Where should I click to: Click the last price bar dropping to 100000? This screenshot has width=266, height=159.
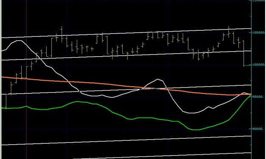click(244, 53)
